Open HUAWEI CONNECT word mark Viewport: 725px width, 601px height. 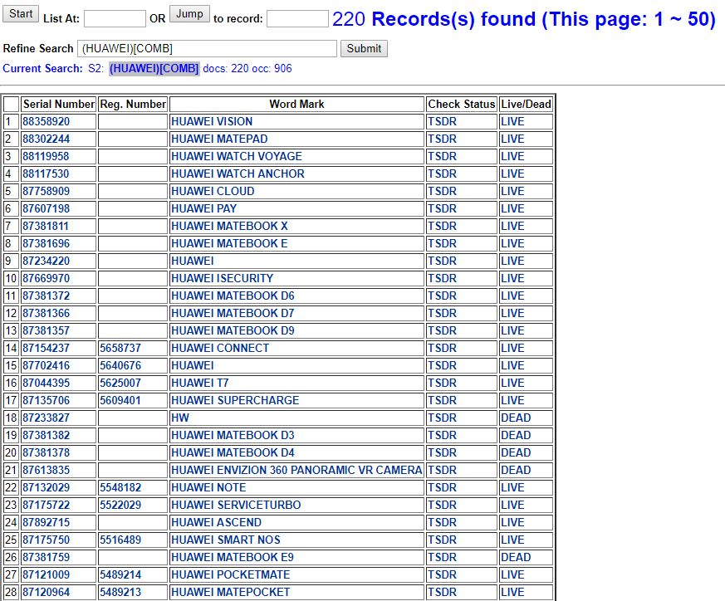point(220,348)
